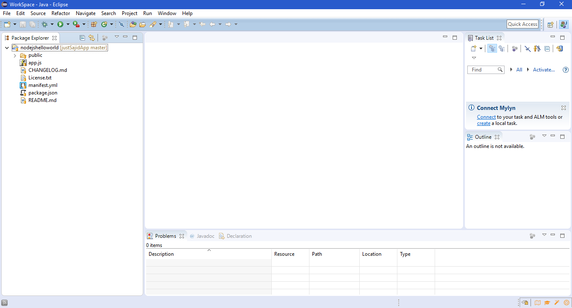
Task: Click the Run external tools icon
Action: pos(76,24)
